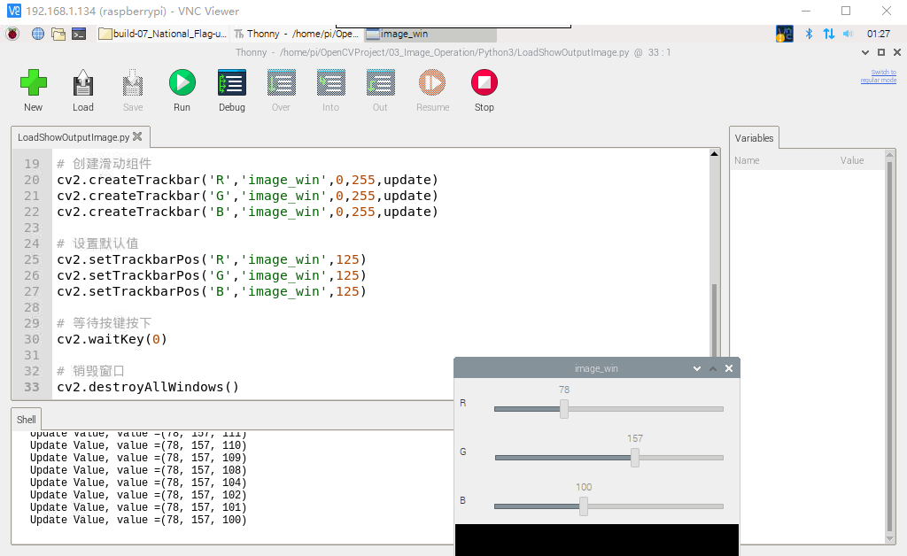Image resolution: width=907 pixels, height=556 pixels.
Task: Click last shell output line (78, 157, 100)
Action: [x=138, y=520]
